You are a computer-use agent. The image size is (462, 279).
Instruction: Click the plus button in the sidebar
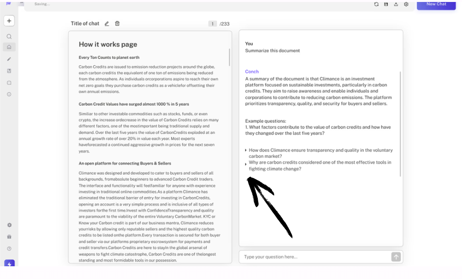click(9, 21)
